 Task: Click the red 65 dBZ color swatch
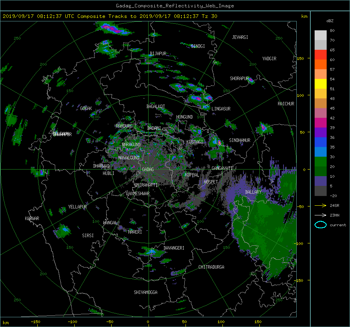[x=320, y=55]
